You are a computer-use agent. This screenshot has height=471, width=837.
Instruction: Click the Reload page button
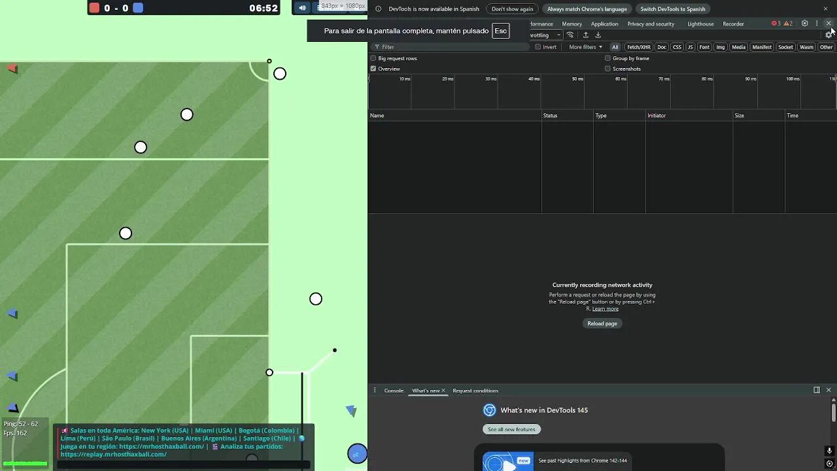[602, 323]
